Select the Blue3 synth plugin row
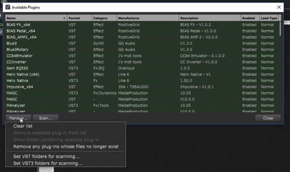The width and height of the screenshot is (290, 172). 142,43
